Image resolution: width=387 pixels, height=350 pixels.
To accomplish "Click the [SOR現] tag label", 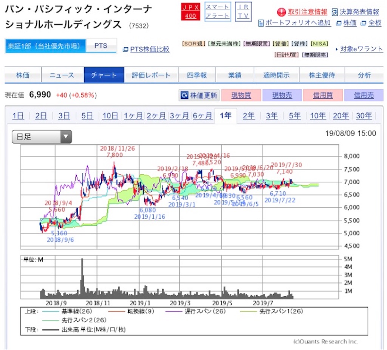I will pyautogui.click(x=193, y=44).
